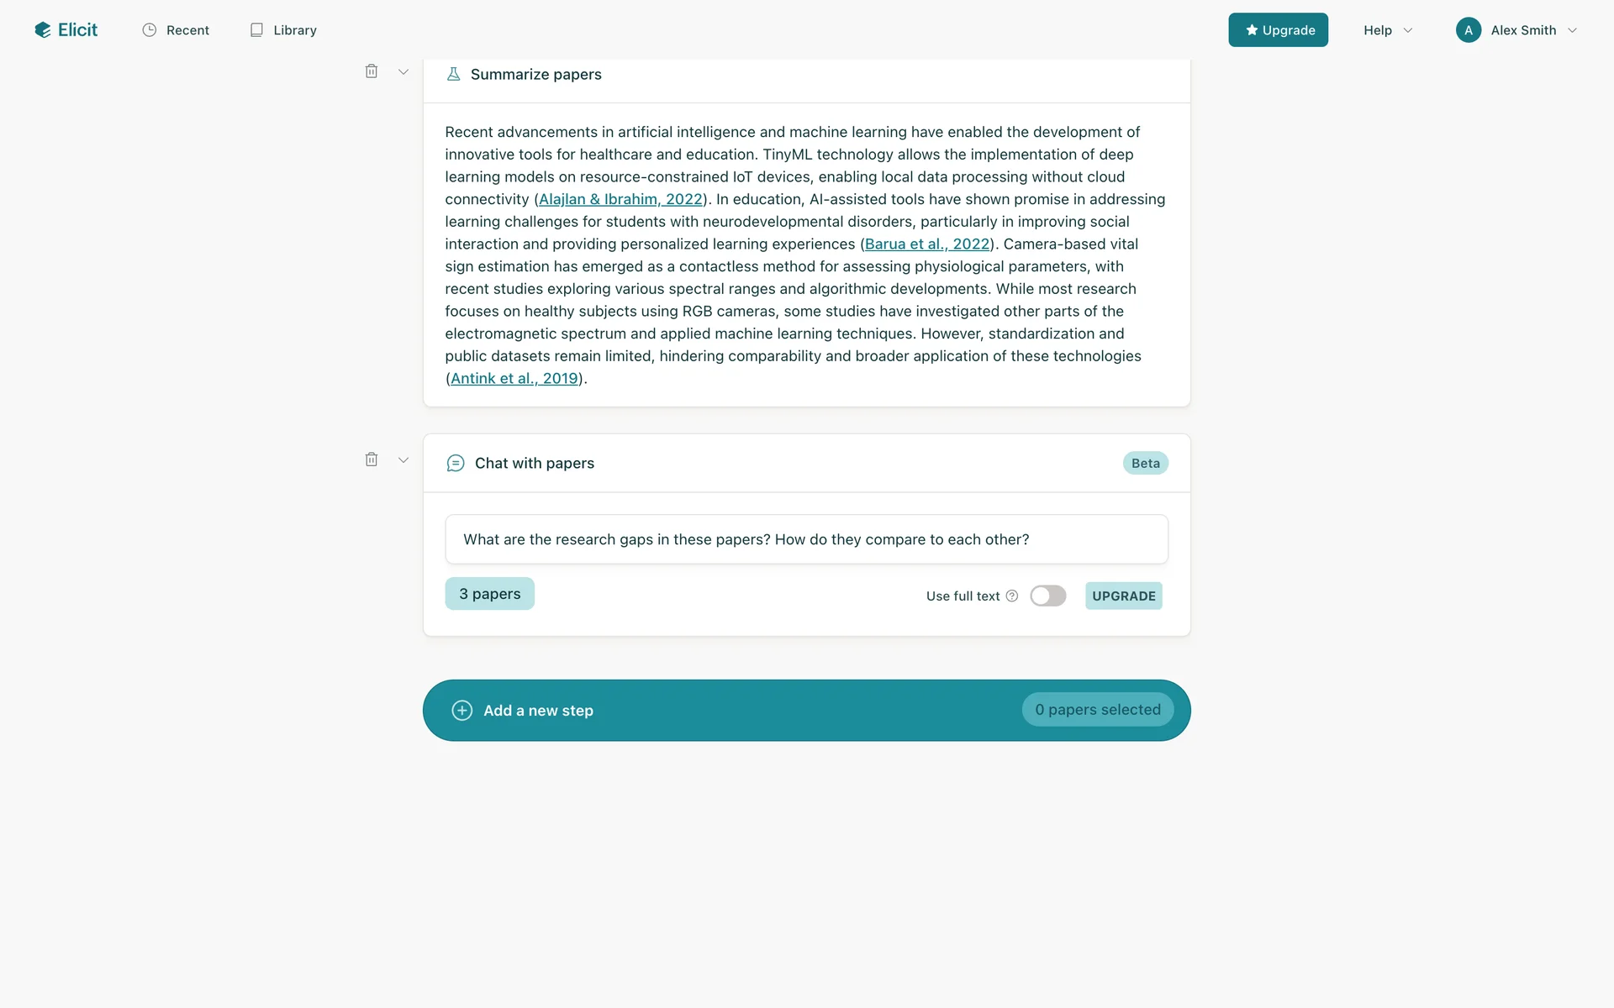Delete the Chat with papers step

click(x=372, y=459)
